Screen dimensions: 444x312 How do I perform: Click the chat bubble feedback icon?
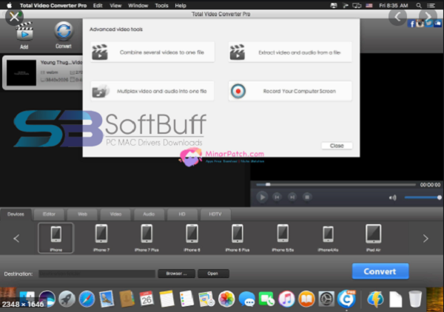coord(437,24)
